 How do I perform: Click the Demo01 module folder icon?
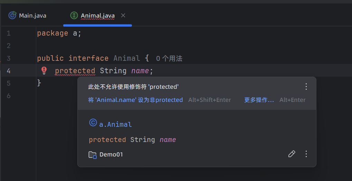pyautogui.click(x=93, y=154)
